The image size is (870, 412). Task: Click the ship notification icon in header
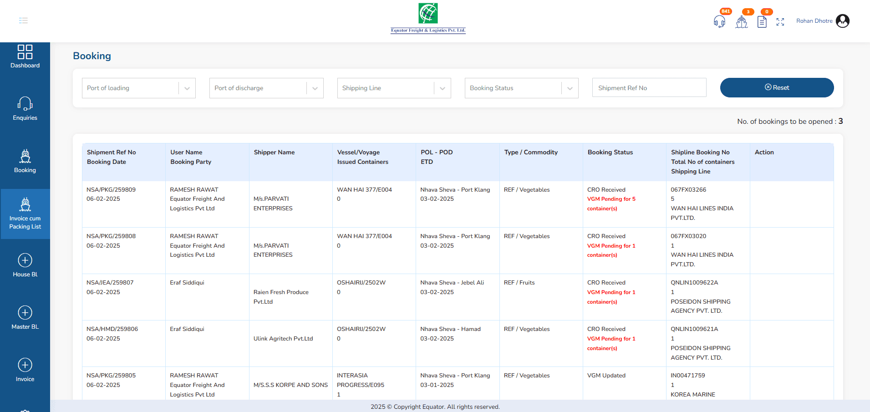741,22
